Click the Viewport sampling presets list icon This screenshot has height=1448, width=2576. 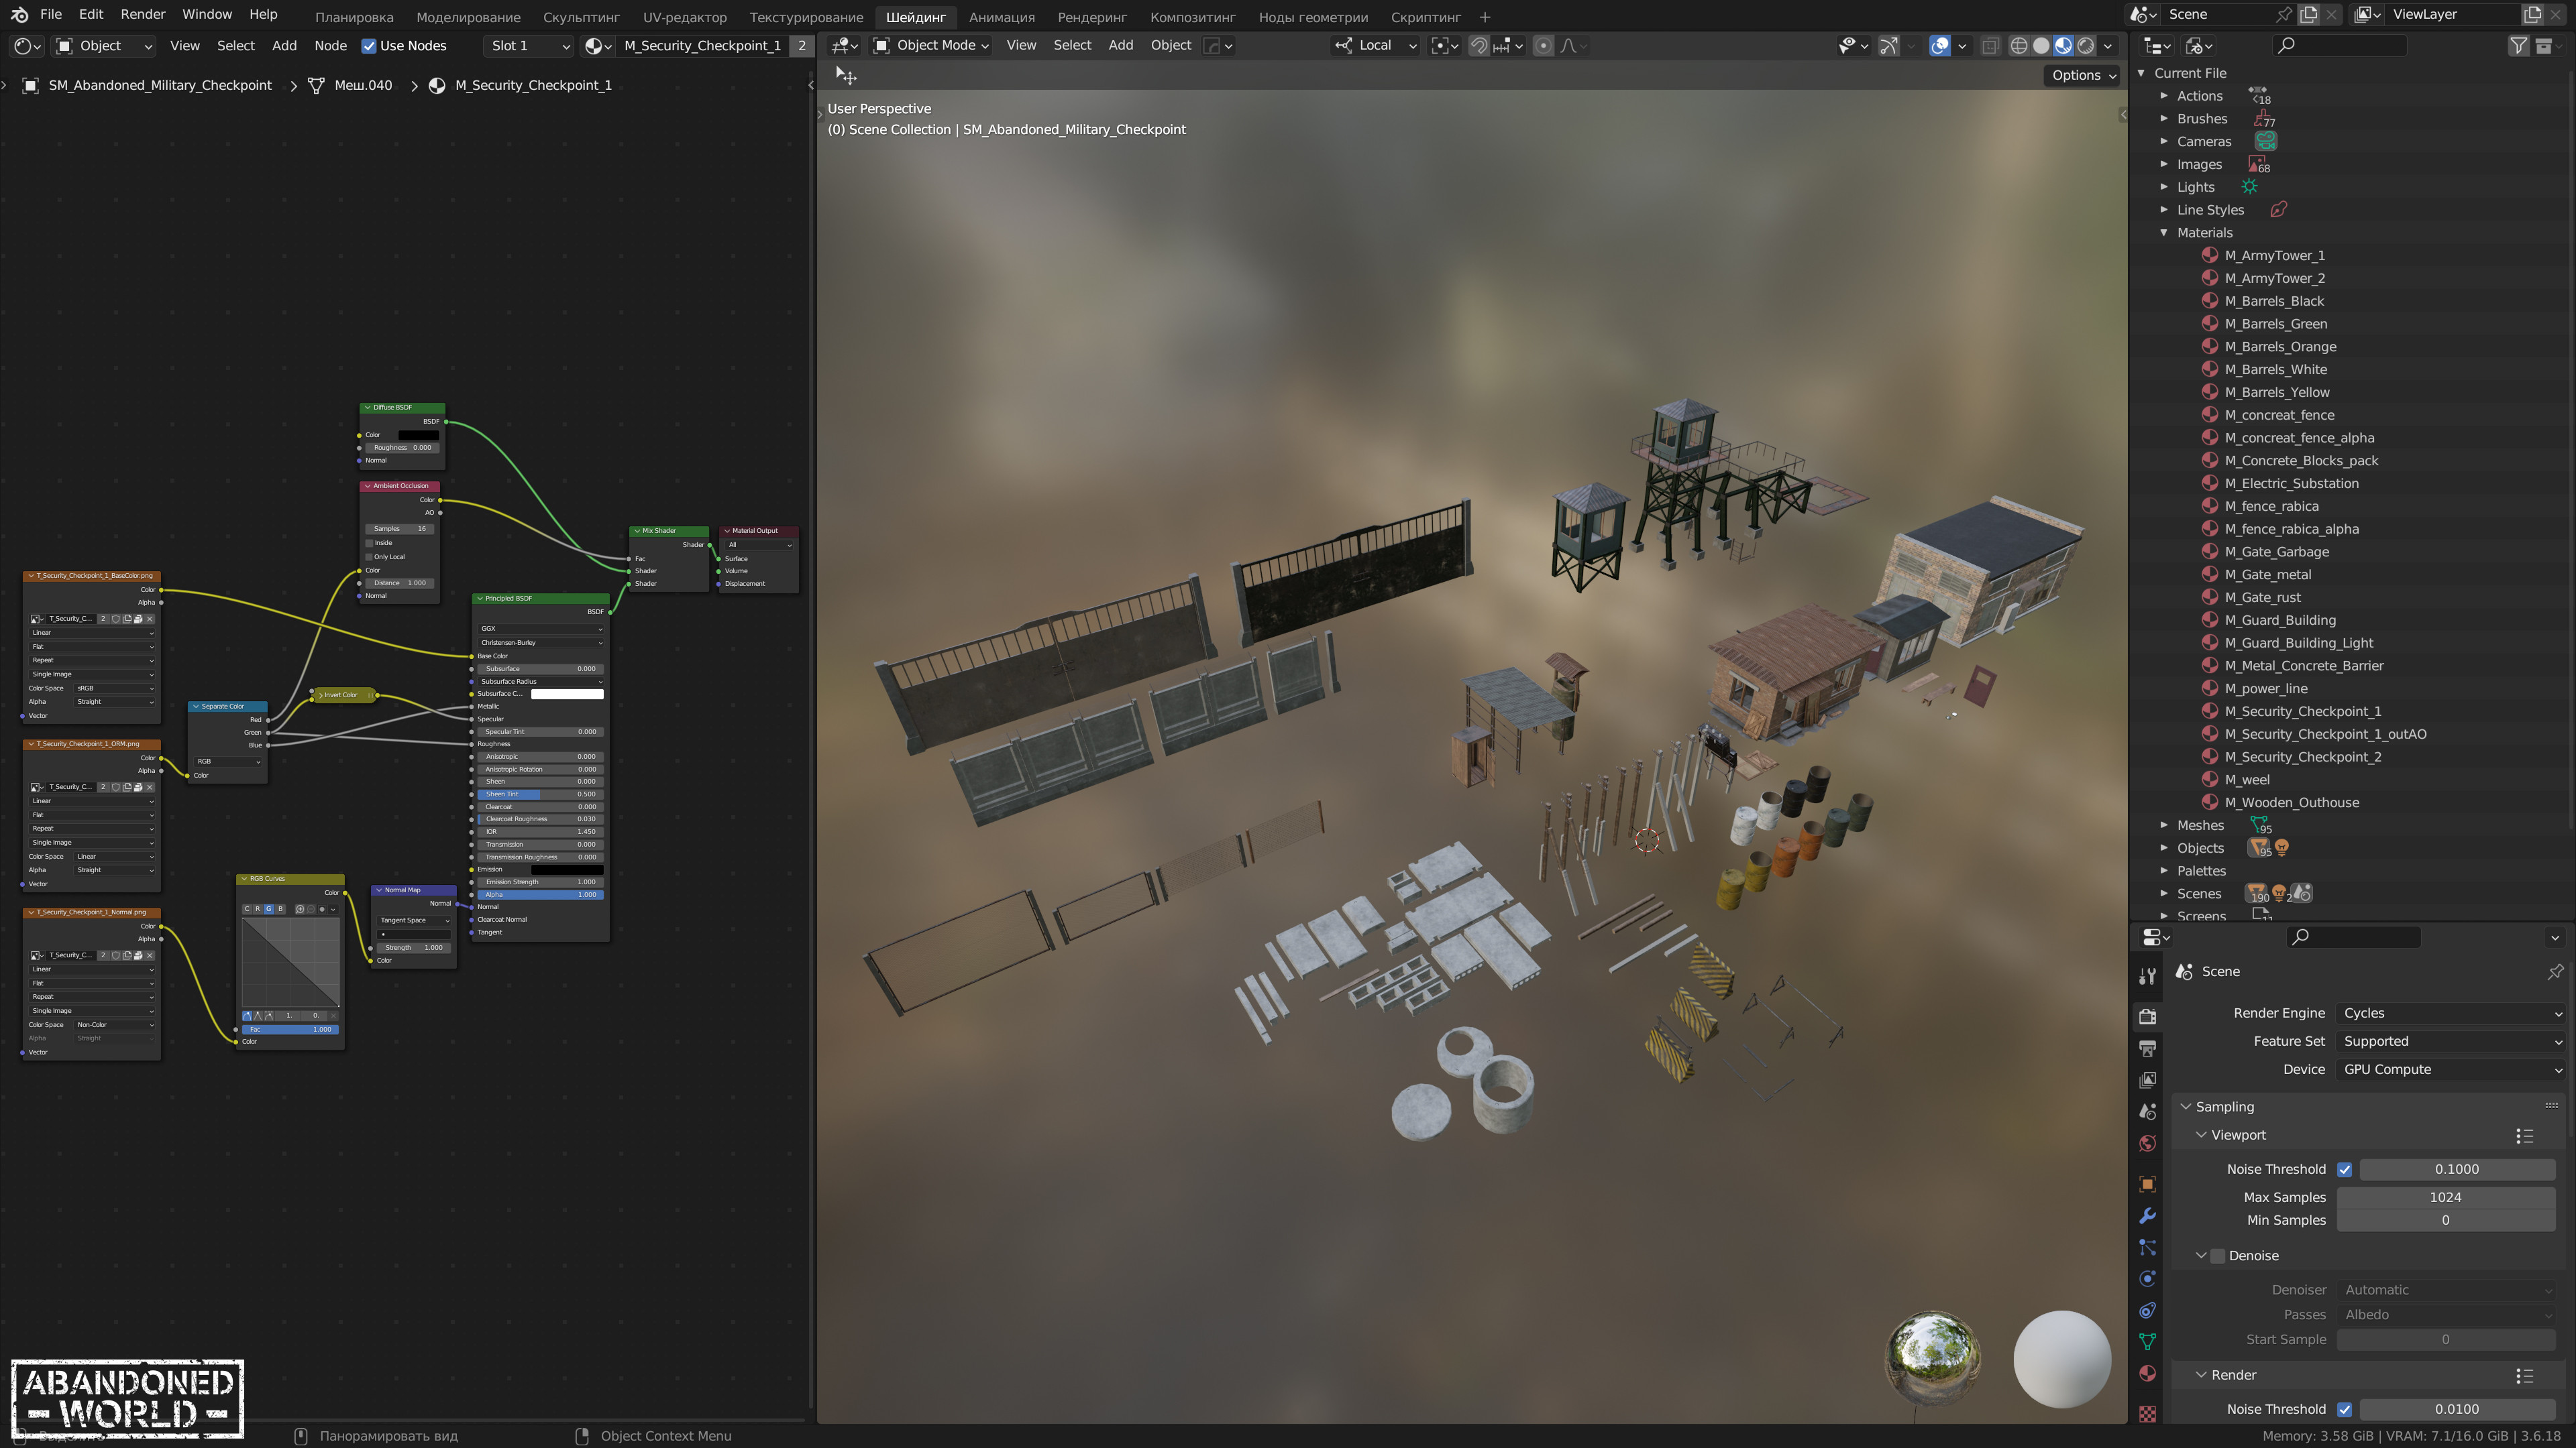[x=2524, y=1136]
